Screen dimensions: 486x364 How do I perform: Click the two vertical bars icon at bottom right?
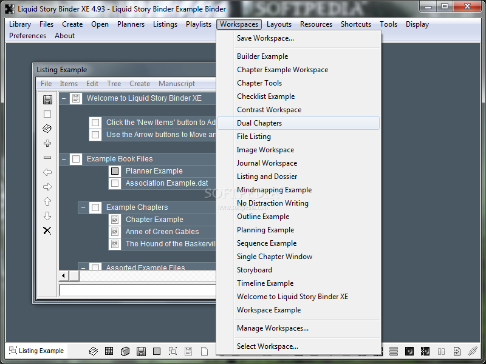click(441, 351)
